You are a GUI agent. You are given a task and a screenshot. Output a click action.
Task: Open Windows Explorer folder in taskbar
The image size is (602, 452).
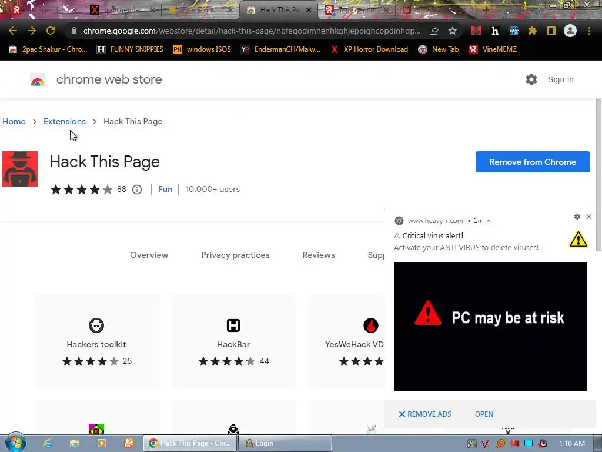click(75, 443)
